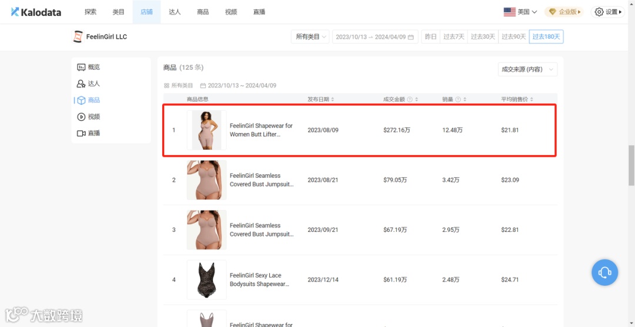Viewport: 635px width, 327px height.
Task: Select the 昨日 time range
Action: tap(430, 37)
